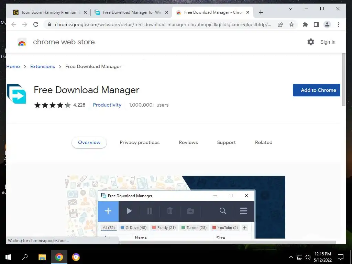The width and height of the screenshot is (352, 264).
Task: Click Add to Chrome button
Action: [x=317, y=90]
